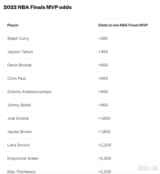Click the Player column header
160x174 pixels.
pyautogui.click(x=13, y=25)
